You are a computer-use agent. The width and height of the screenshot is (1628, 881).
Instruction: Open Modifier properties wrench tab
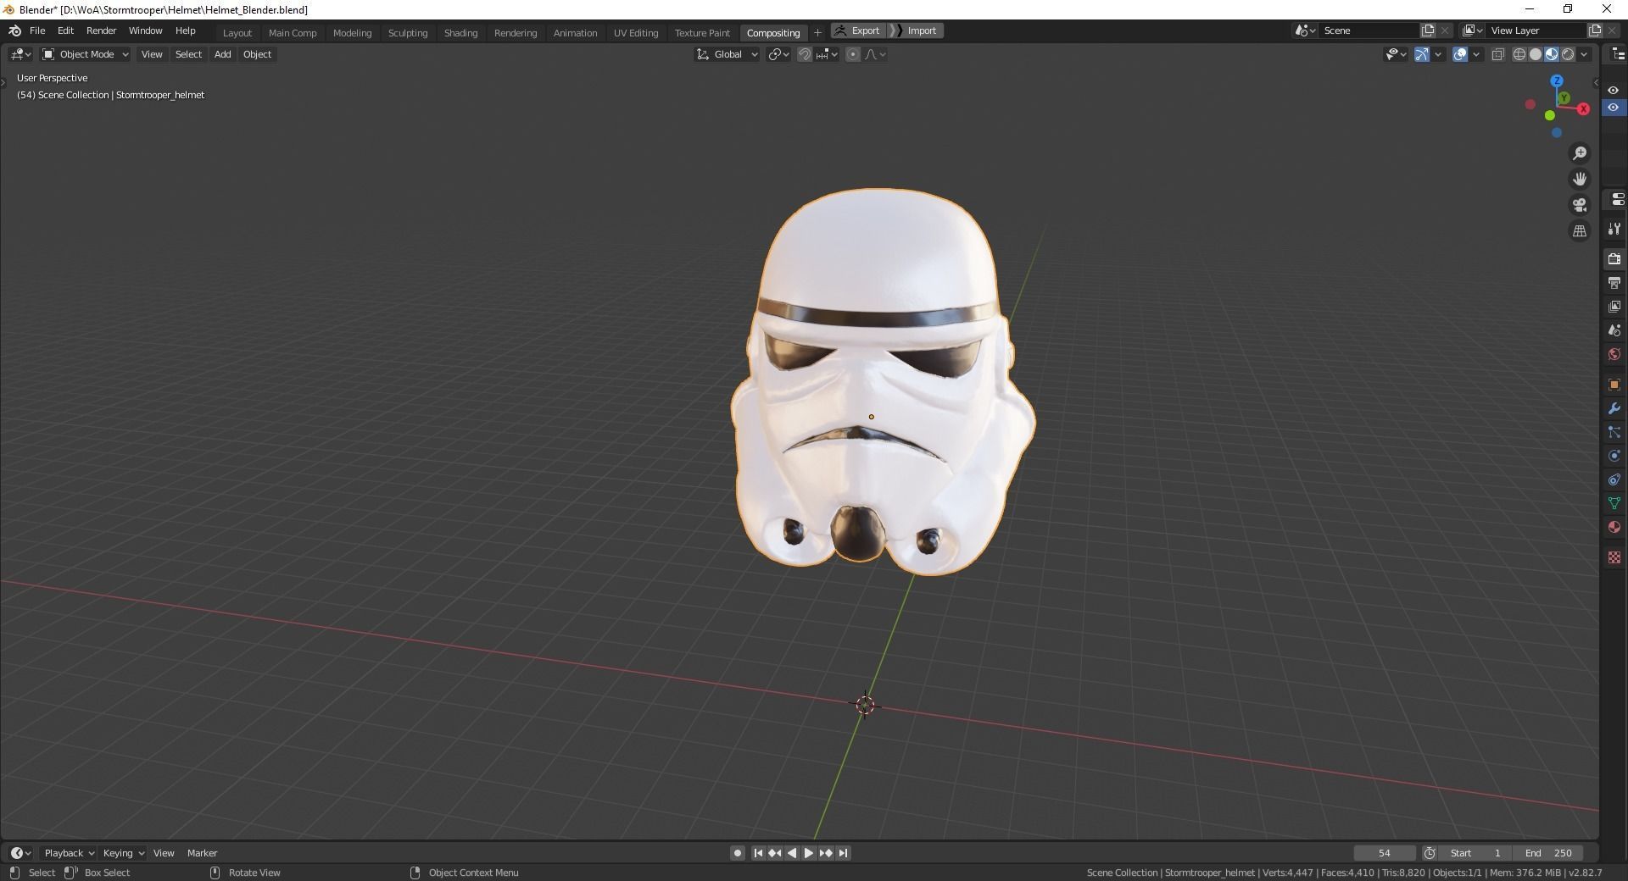point(1614,408)
